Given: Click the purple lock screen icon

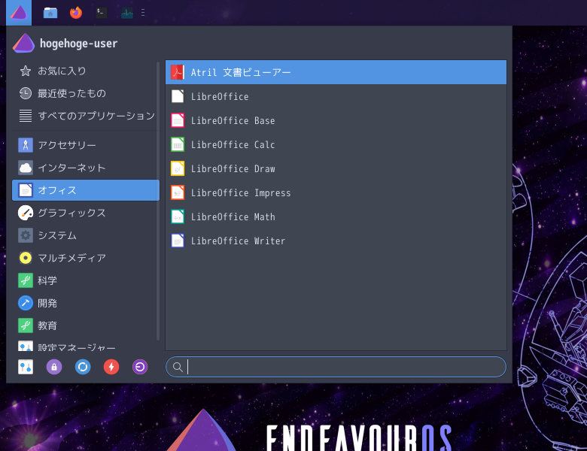Looking at the screenshot, I should (x=54, y=367).
